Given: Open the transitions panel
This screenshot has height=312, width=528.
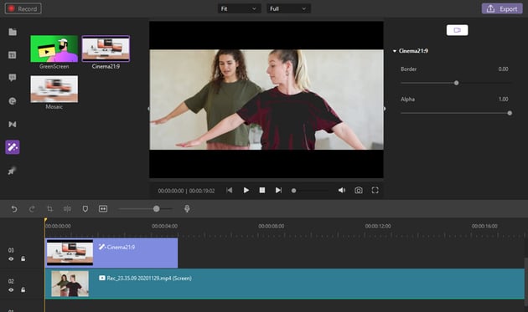Looking at the screenshot, I should coord(13,124).
